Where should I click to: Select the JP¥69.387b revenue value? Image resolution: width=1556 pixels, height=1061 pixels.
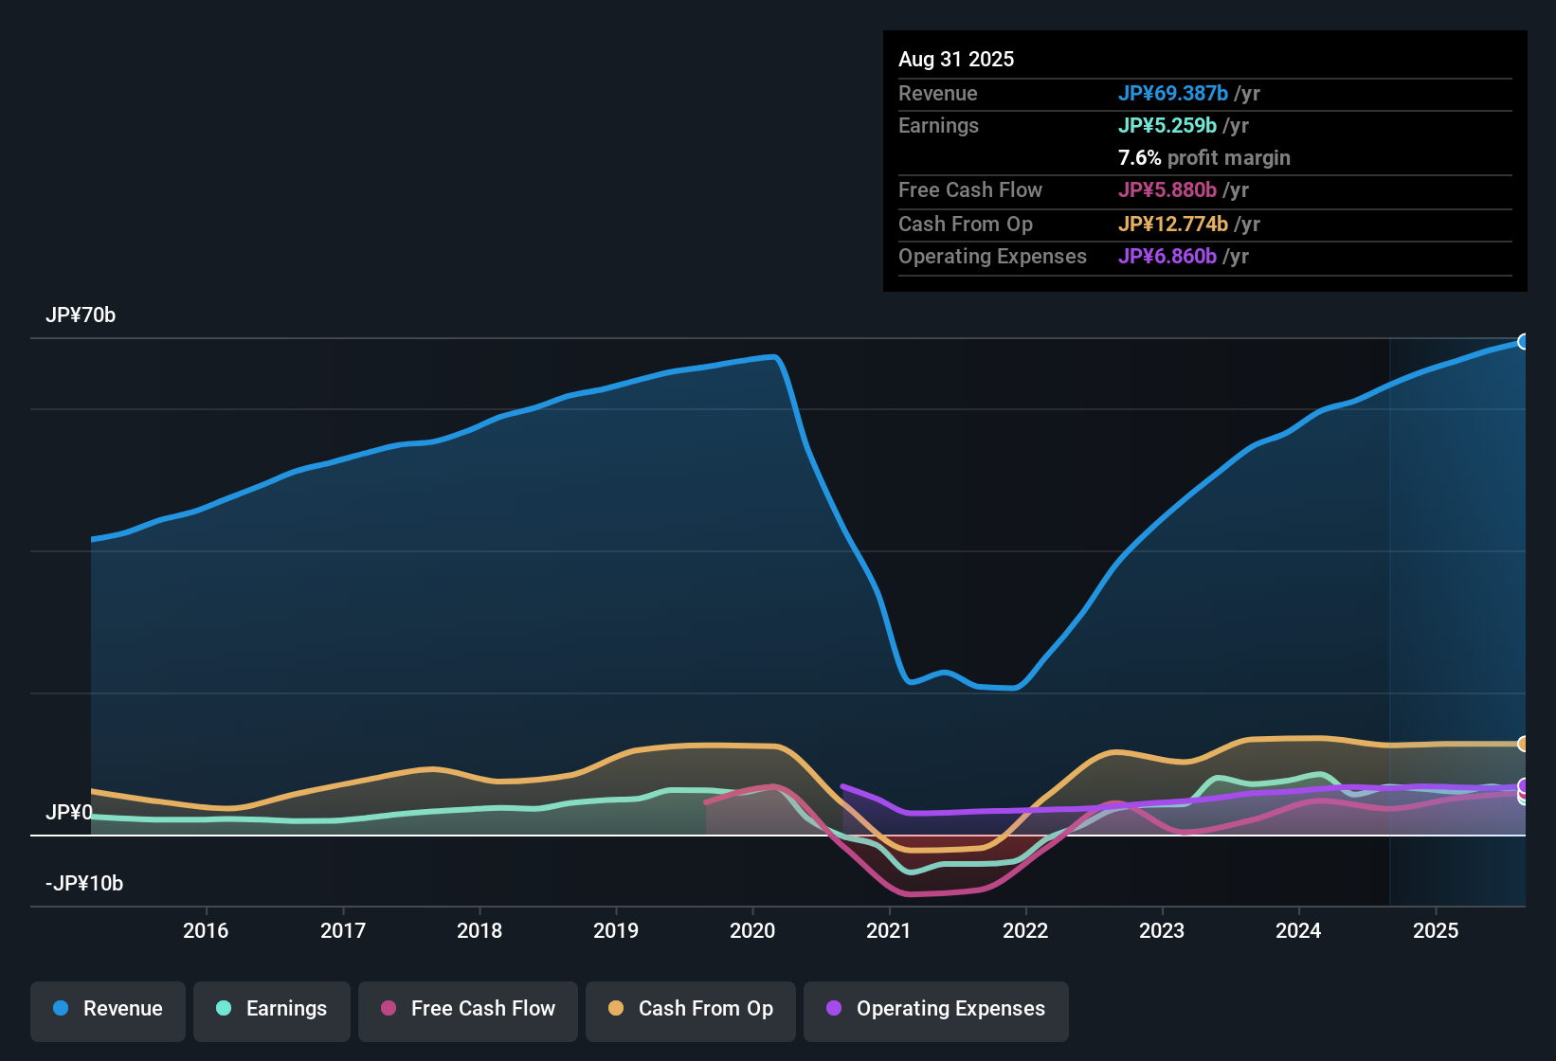pos(1174,94)
